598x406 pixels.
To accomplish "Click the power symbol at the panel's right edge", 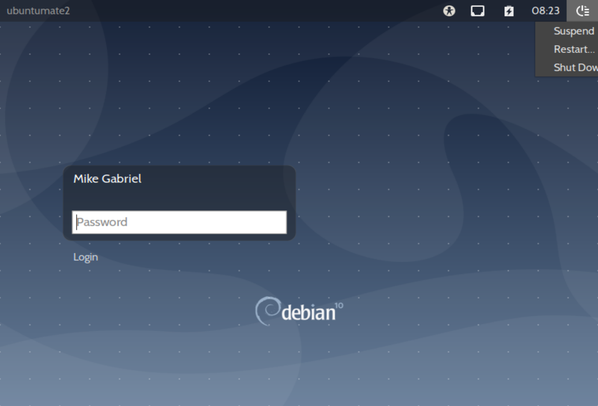I will (582, 11).
